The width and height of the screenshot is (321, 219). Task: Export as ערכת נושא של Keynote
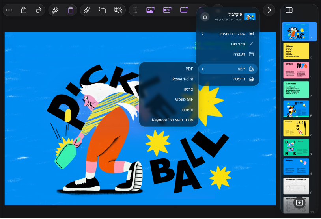point(168,120)
